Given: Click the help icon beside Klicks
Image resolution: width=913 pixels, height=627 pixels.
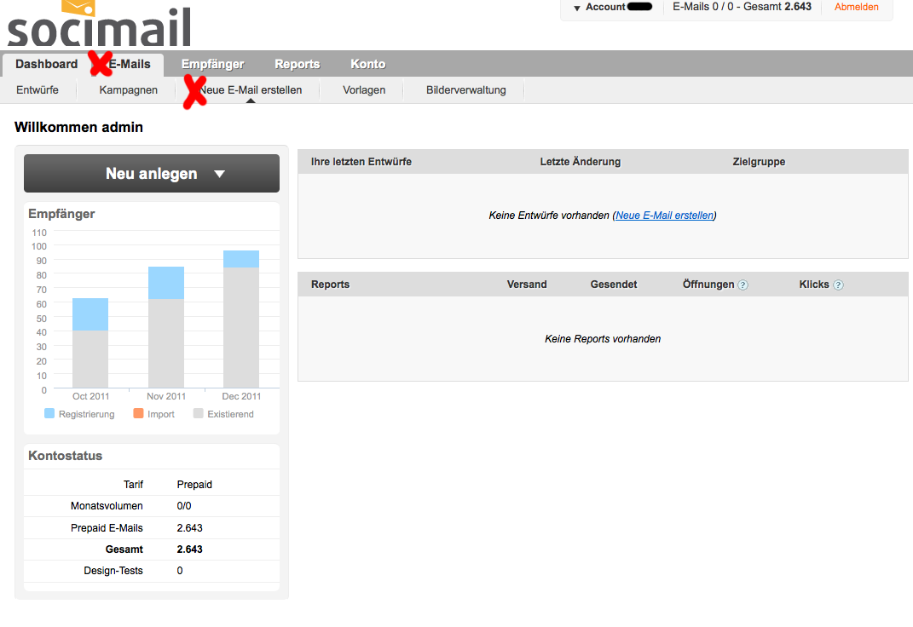Looking at the screenshot, I should (838, 285).
